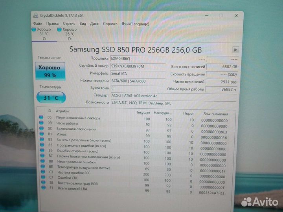Click the raw value 000000009080
The height and width of the screenshot is (212, 283).
coord(214,126)
